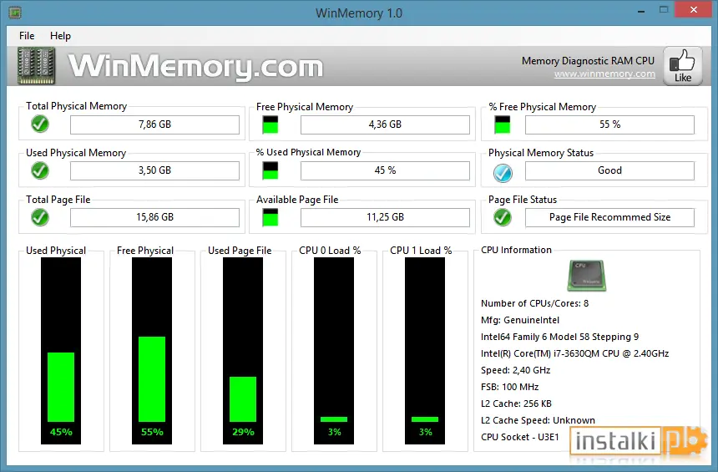Click the RAM chip logo icon
This screenshot has height=472, width=718.
click(x=37, y=66)
